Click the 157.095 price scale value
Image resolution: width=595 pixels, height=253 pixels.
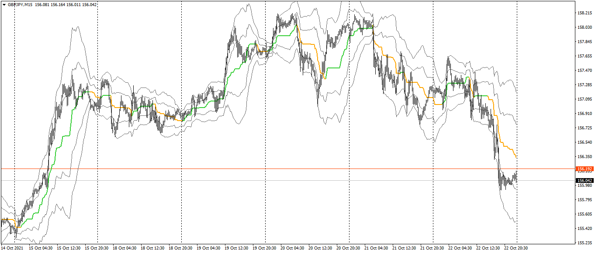pos(585,99)
